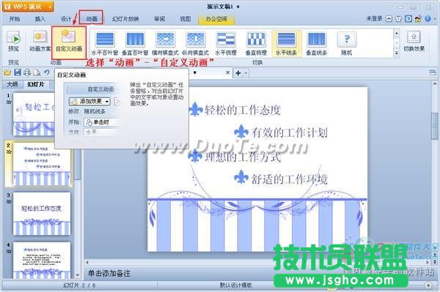Image resolution: width=440 pixels, height=292 pixels.
Task: Open Transition Effects (切换效果) button
Action: pos(414,42)
